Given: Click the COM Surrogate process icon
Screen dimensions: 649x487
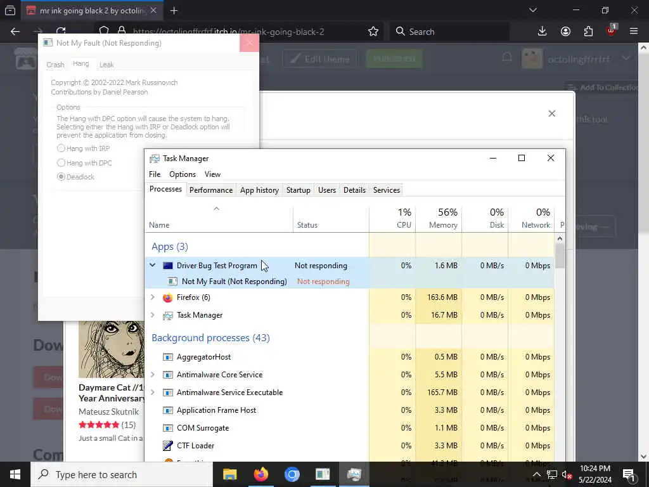Looking at the screenshot, I should click(167, 428).
